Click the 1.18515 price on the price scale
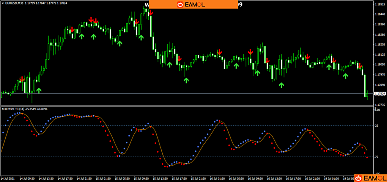 point(380,4)
